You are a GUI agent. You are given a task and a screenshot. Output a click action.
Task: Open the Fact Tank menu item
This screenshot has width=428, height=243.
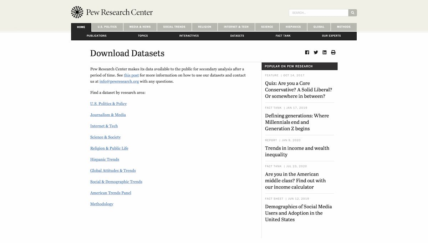[283, 36]
